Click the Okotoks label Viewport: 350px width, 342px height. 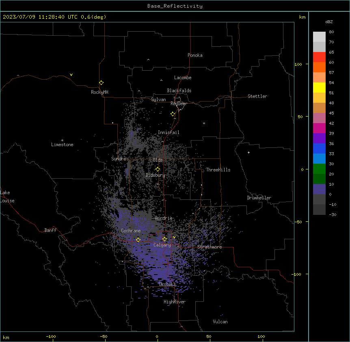pos(167,284)
